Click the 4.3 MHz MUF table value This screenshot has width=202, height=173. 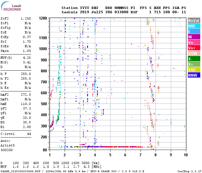point(86,167)
